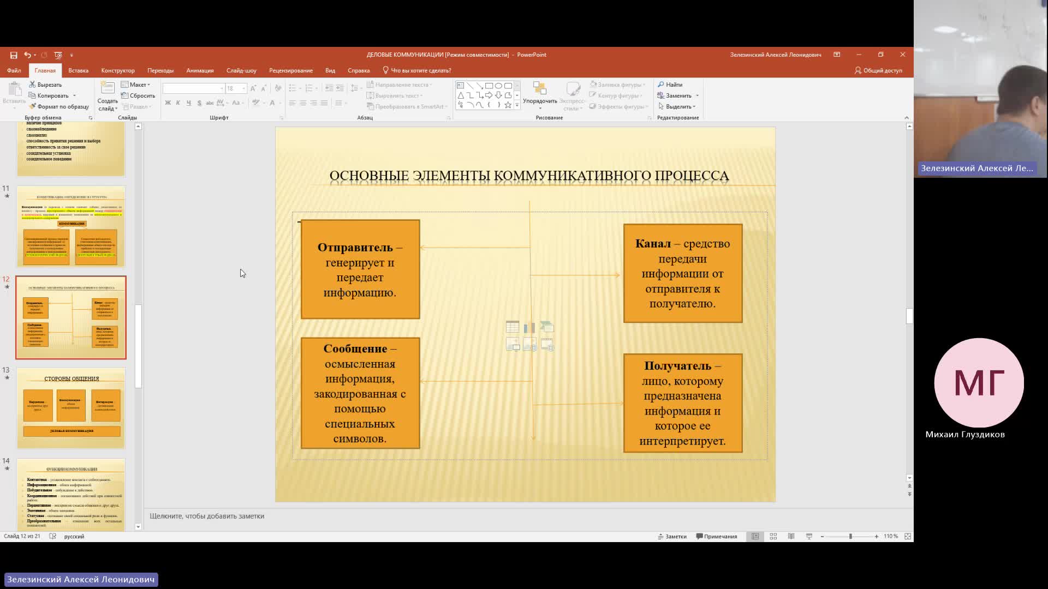
Task: Select the text box shape in gallery
Action: coord(461,86)
